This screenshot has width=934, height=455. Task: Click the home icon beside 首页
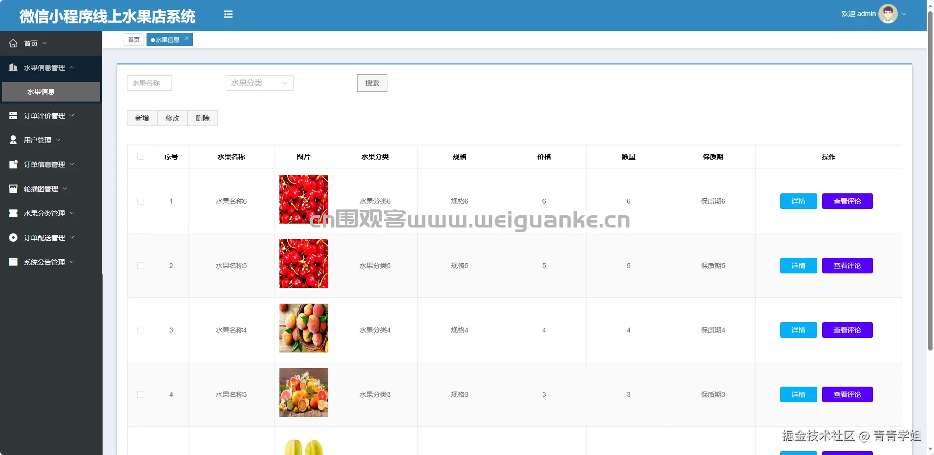pos(13,43)
